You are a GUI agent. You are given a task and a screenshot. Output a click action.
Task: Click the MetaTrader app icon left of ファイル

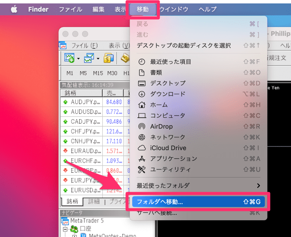coord(63,45)
